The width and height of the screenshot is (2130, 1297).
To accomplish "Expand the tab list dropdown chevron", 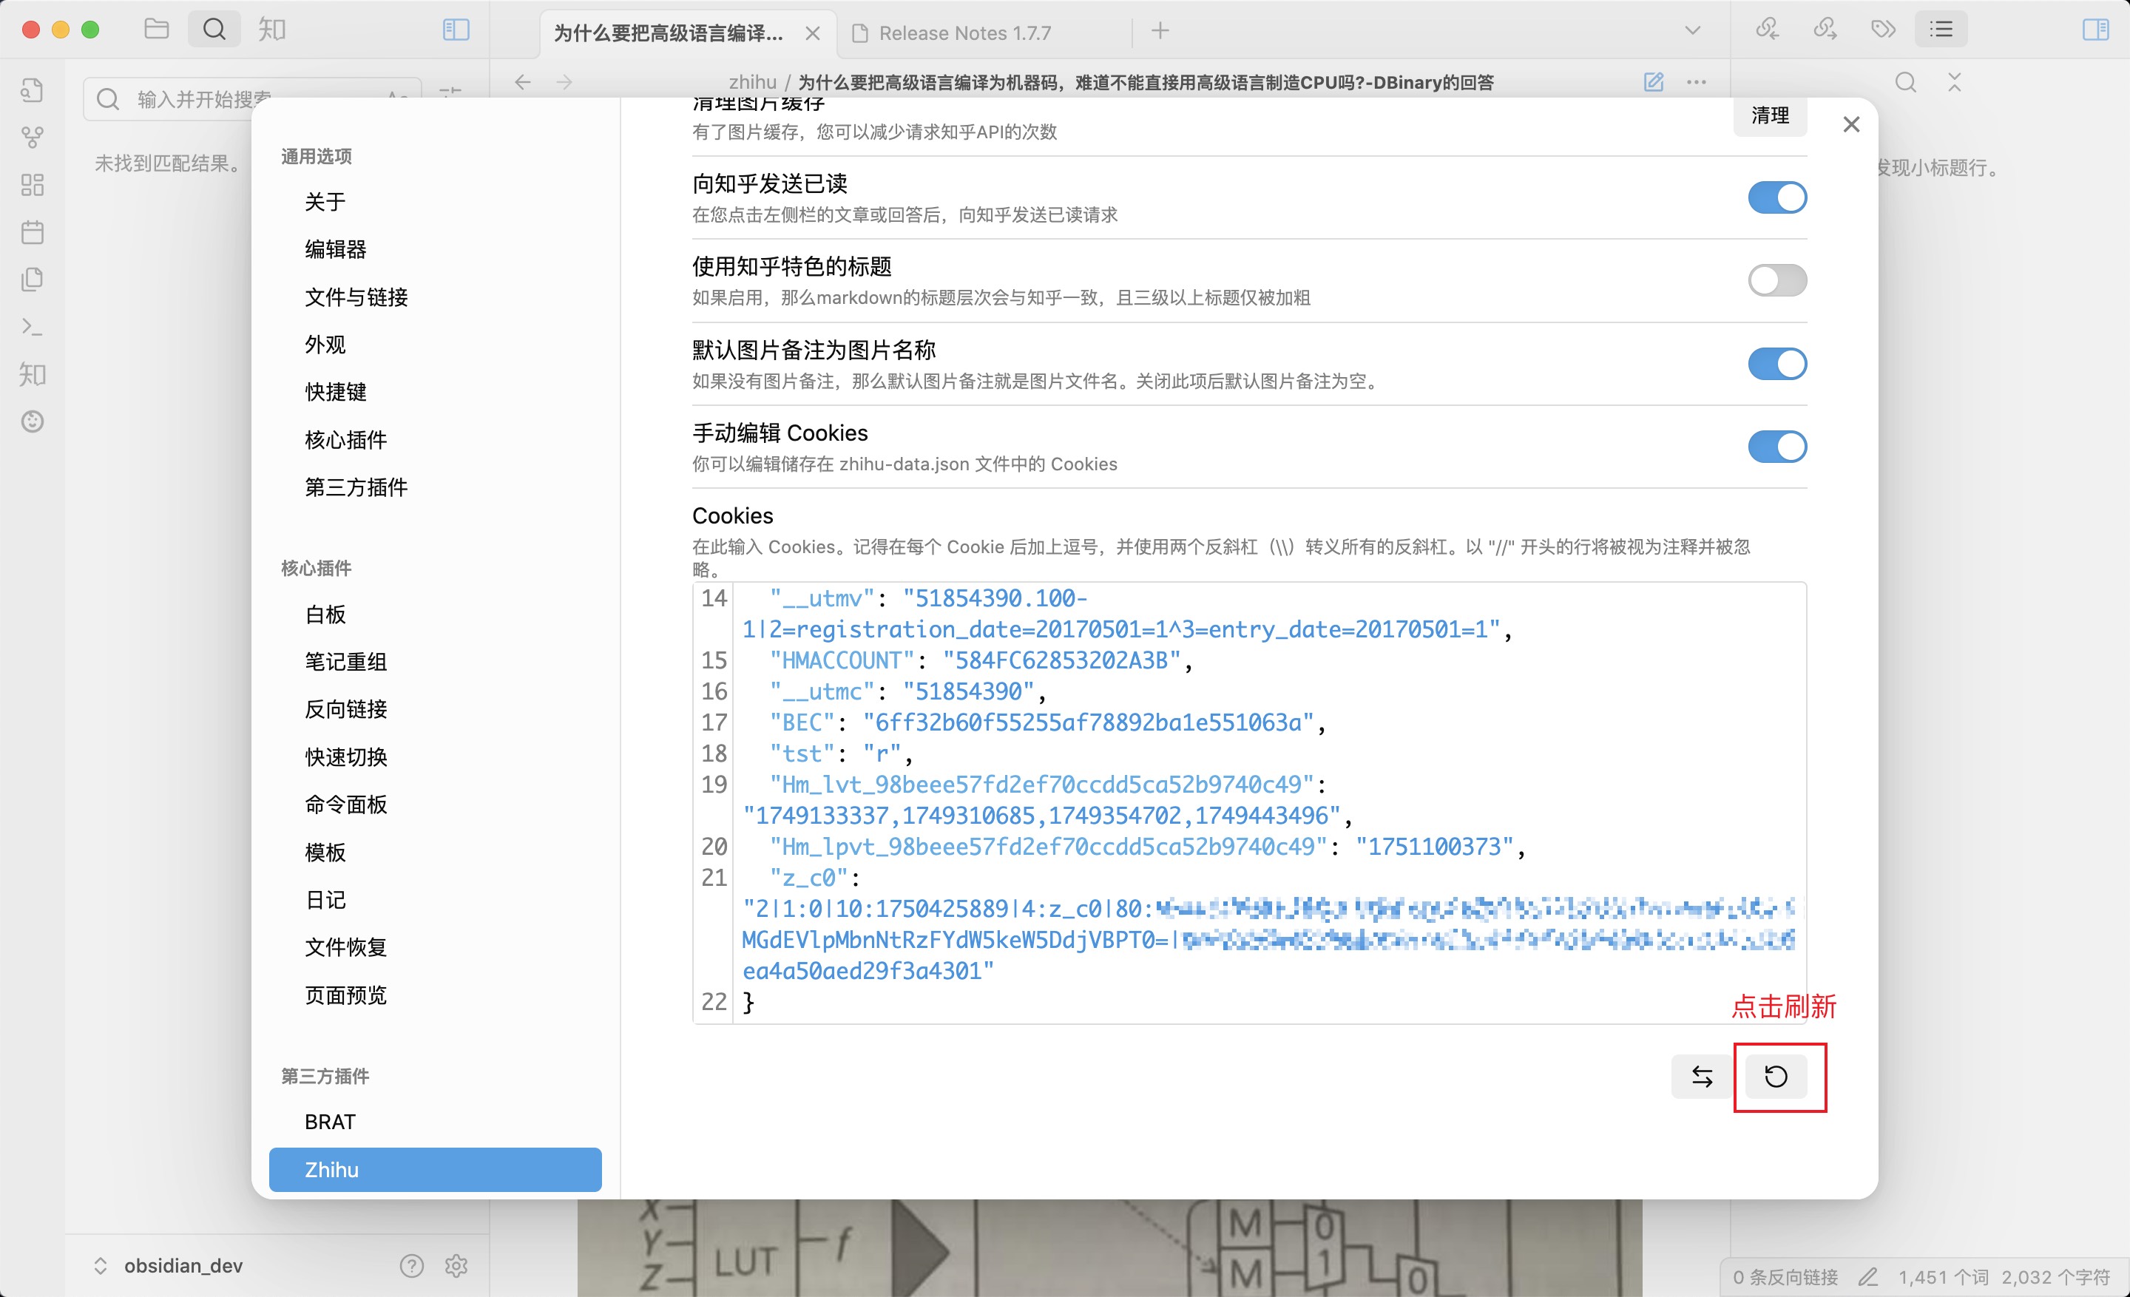I will [1691, 31].
